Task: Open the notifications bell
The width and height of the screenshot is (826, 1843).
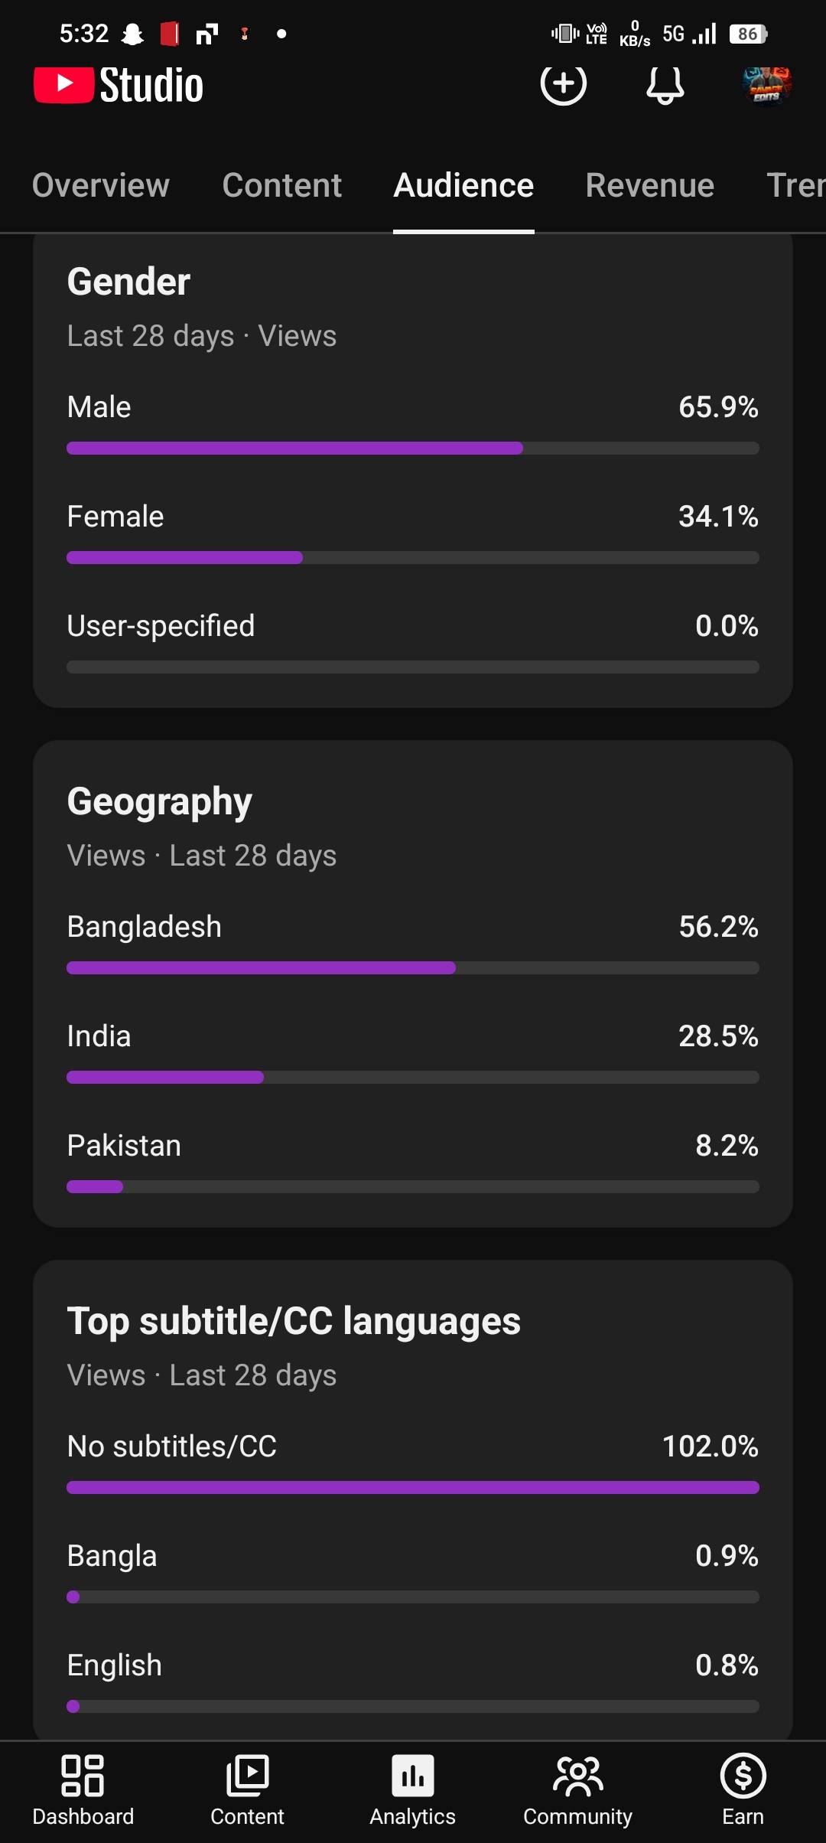Action: 665,85
